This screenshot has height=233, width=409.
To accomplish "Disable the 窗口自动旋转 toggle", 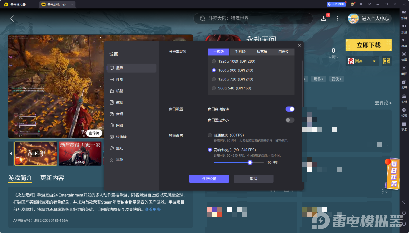I will point(290,109).
